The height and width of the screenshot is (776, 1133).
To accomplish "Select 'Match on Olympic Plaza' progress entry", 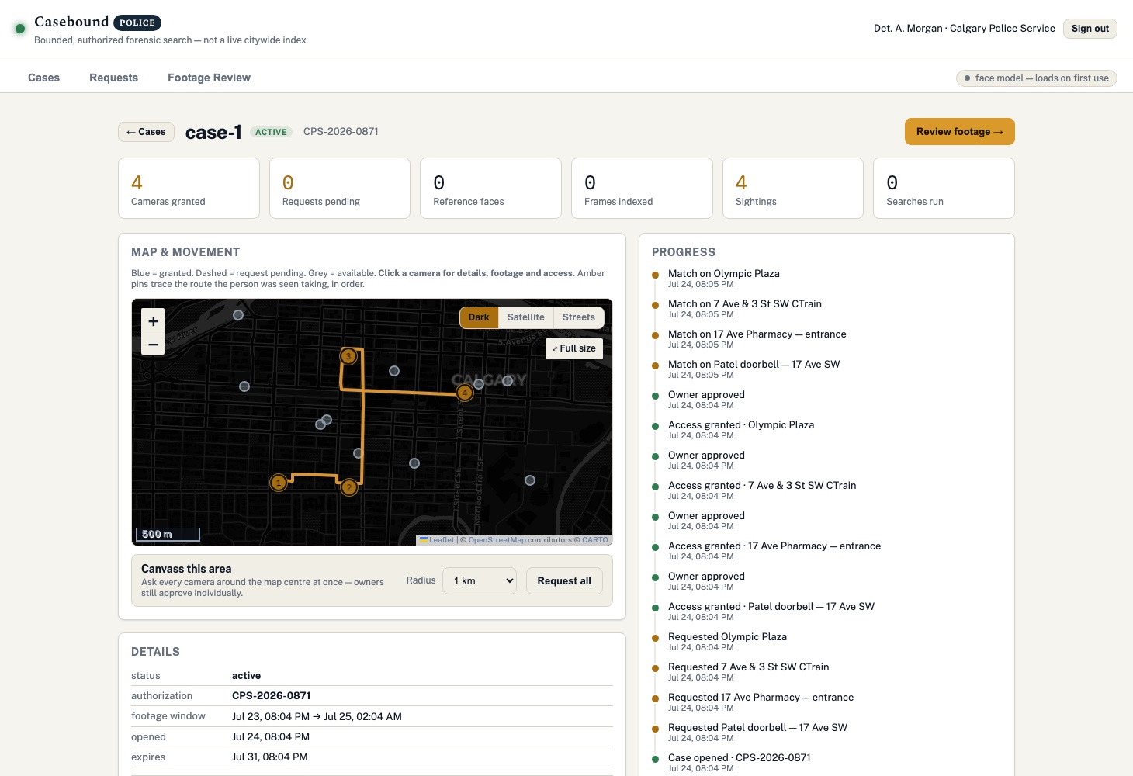I will pyautogui.click(x=724, y=274).
